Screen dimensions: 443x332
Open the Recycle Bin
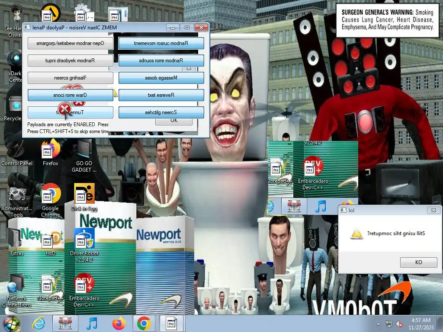coord(14,109)
